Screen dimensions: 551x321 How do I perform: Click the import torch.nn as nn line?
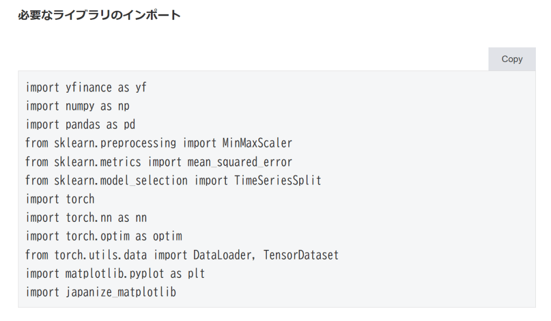point(86,218)
